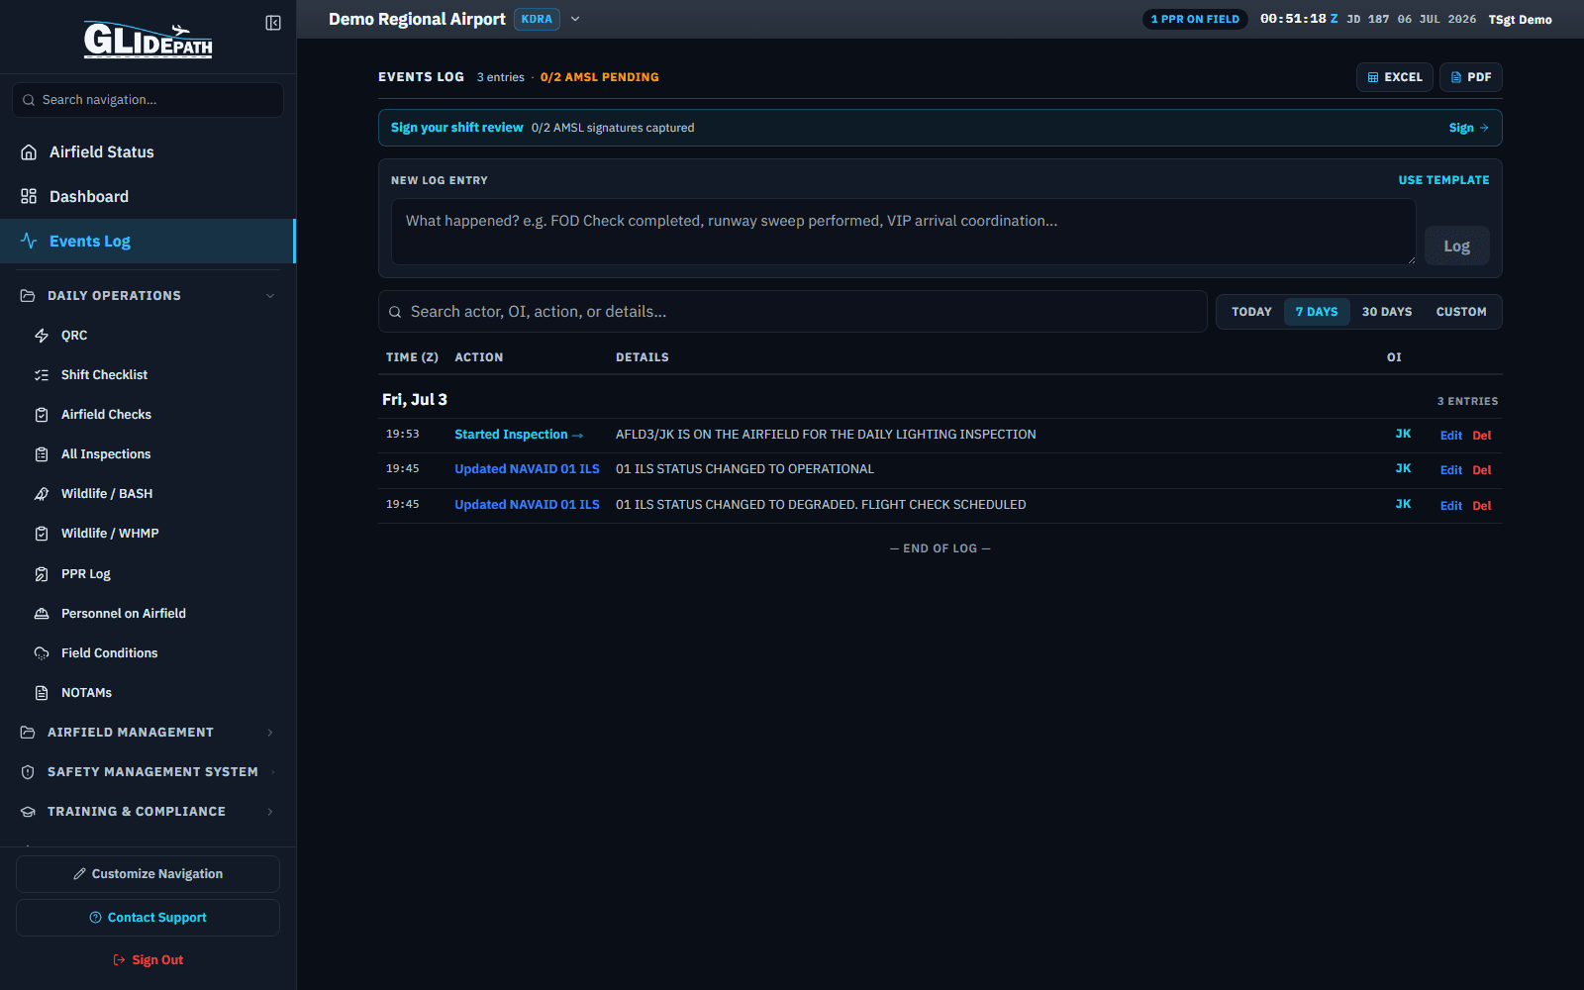Screen dimensions: 1584x990
Task: Click USE TEMPLATE link
Action: coord(1443,180)
